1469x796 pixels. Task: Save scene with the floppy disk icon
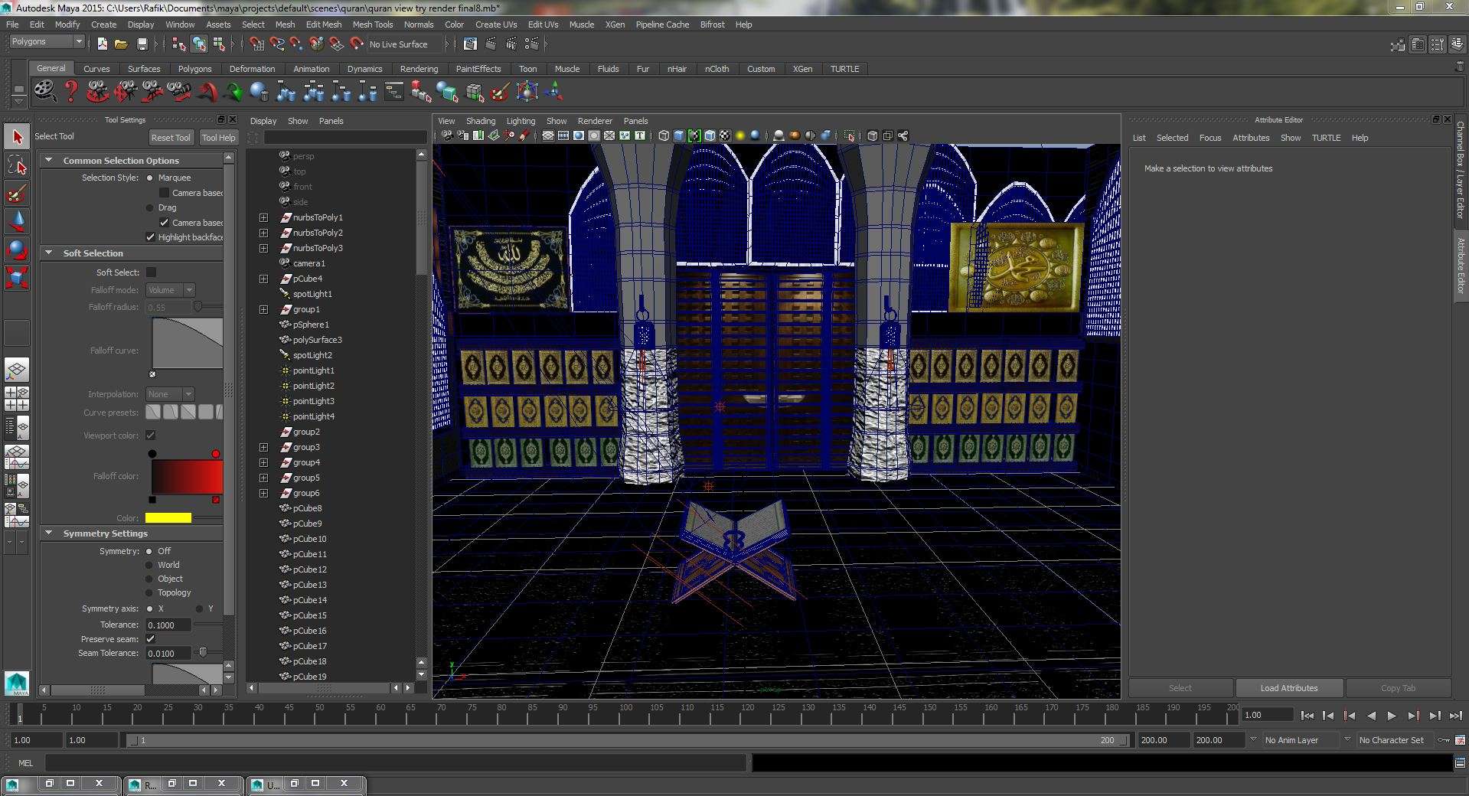(x=142, y=44)
